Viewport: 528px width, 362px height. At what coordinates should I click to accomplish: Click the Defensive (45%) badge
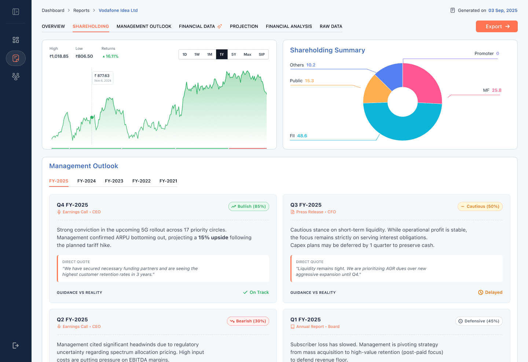tap(479, 321)
